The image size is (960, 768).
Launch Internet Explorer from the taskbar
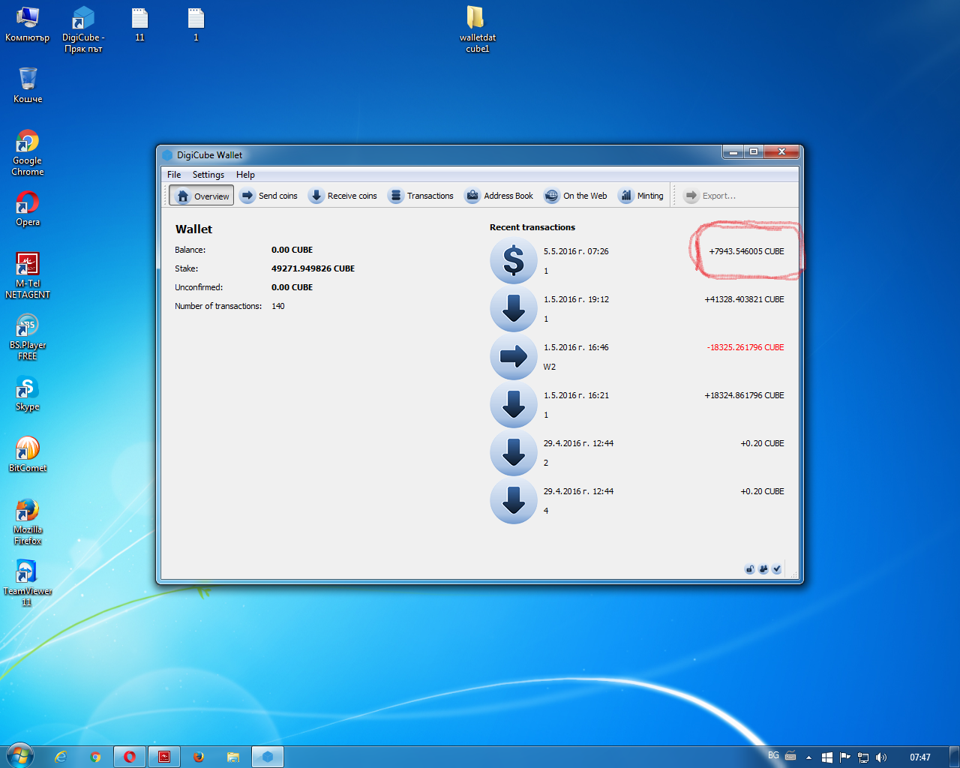61,757
